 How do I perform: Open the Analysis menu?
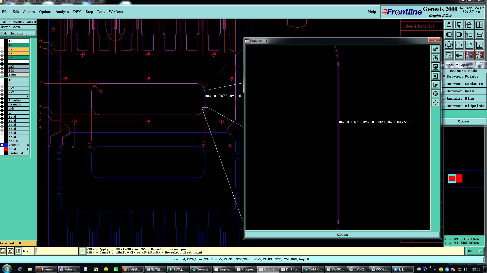(x=62, y=12)
